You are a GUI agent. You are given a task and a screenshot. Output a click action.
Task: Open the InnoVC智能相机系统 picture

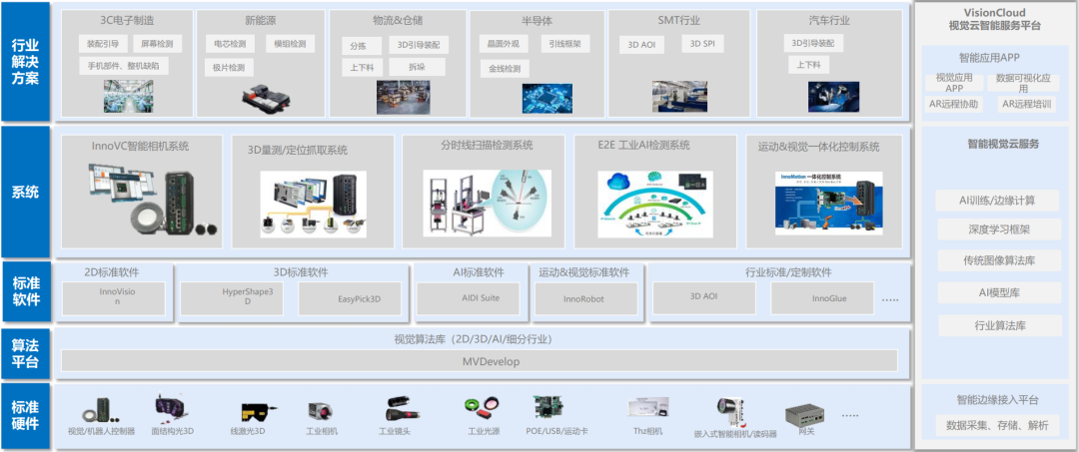(152, 199)
